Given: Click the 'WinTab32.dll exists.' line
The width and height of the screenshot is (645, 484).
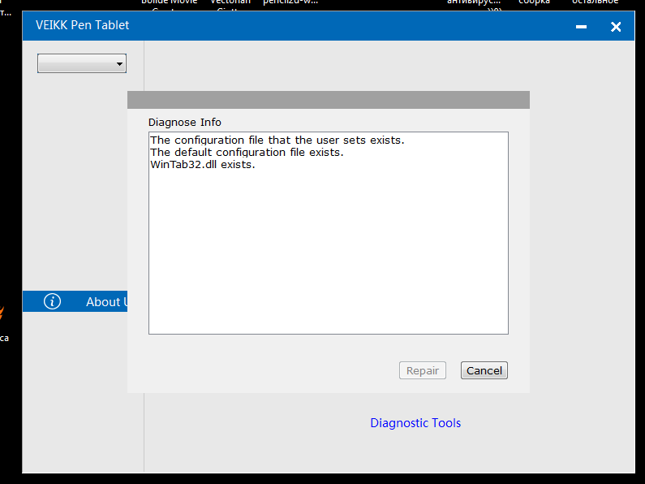Looking at the screenshot, I should pyautogui.click(x=203, y=165).
